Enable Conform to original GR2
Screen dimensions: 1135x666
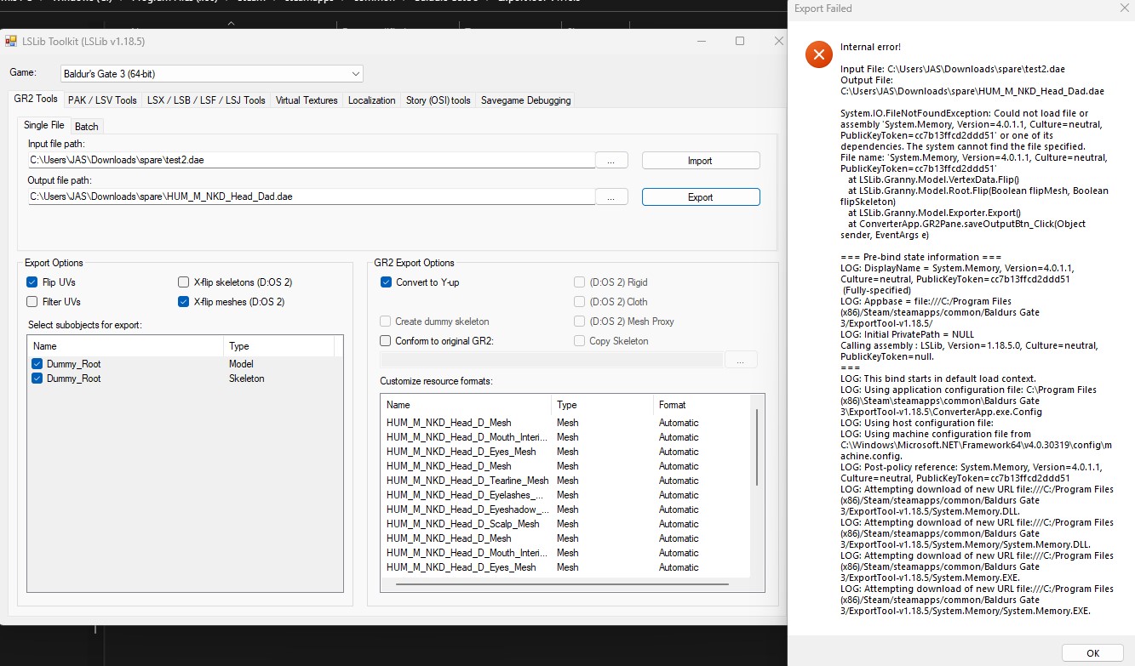[x=386, y=340]
